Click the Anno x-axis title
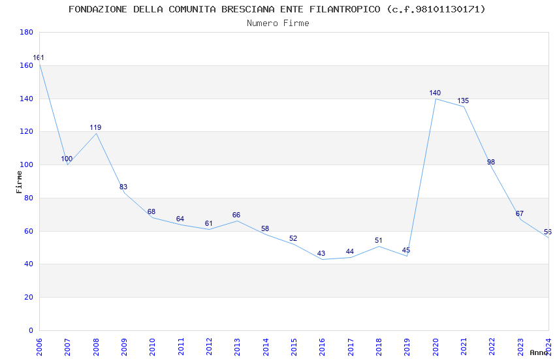The height and width of the screenshot is (359, 555). pos(539,352)
